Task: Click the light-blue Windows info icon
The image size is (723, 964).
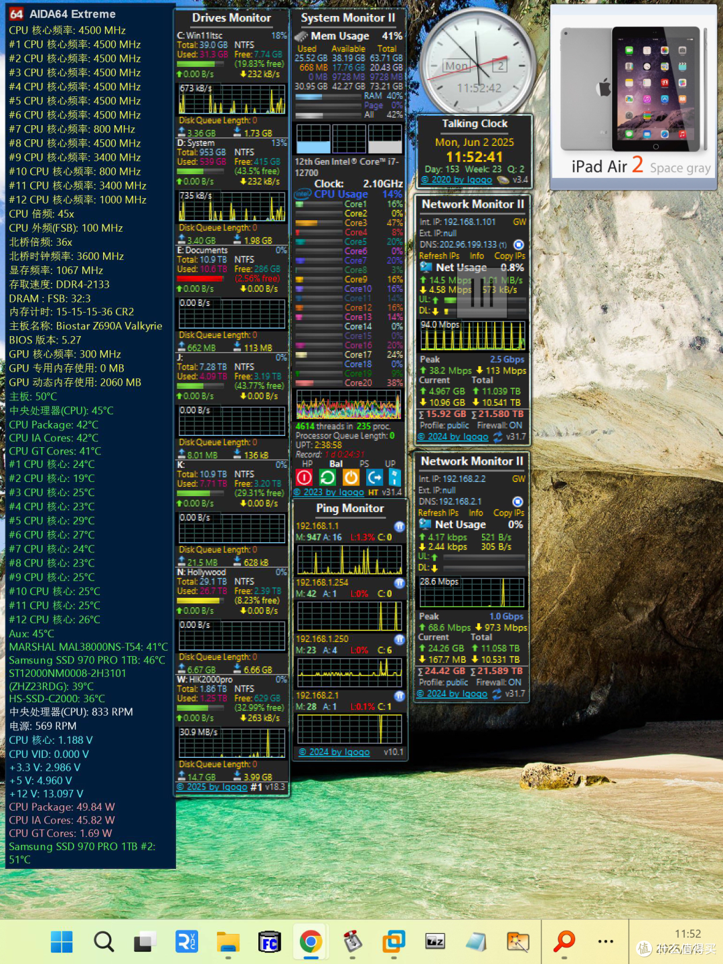Action: tap(395, 477)
